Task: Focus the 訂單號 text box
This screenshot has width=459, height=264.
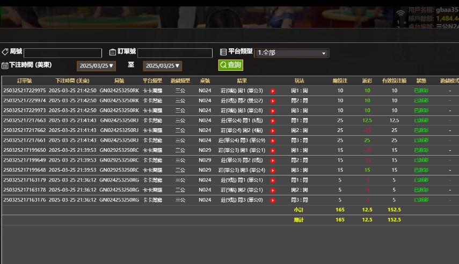Action: [175, 53]
